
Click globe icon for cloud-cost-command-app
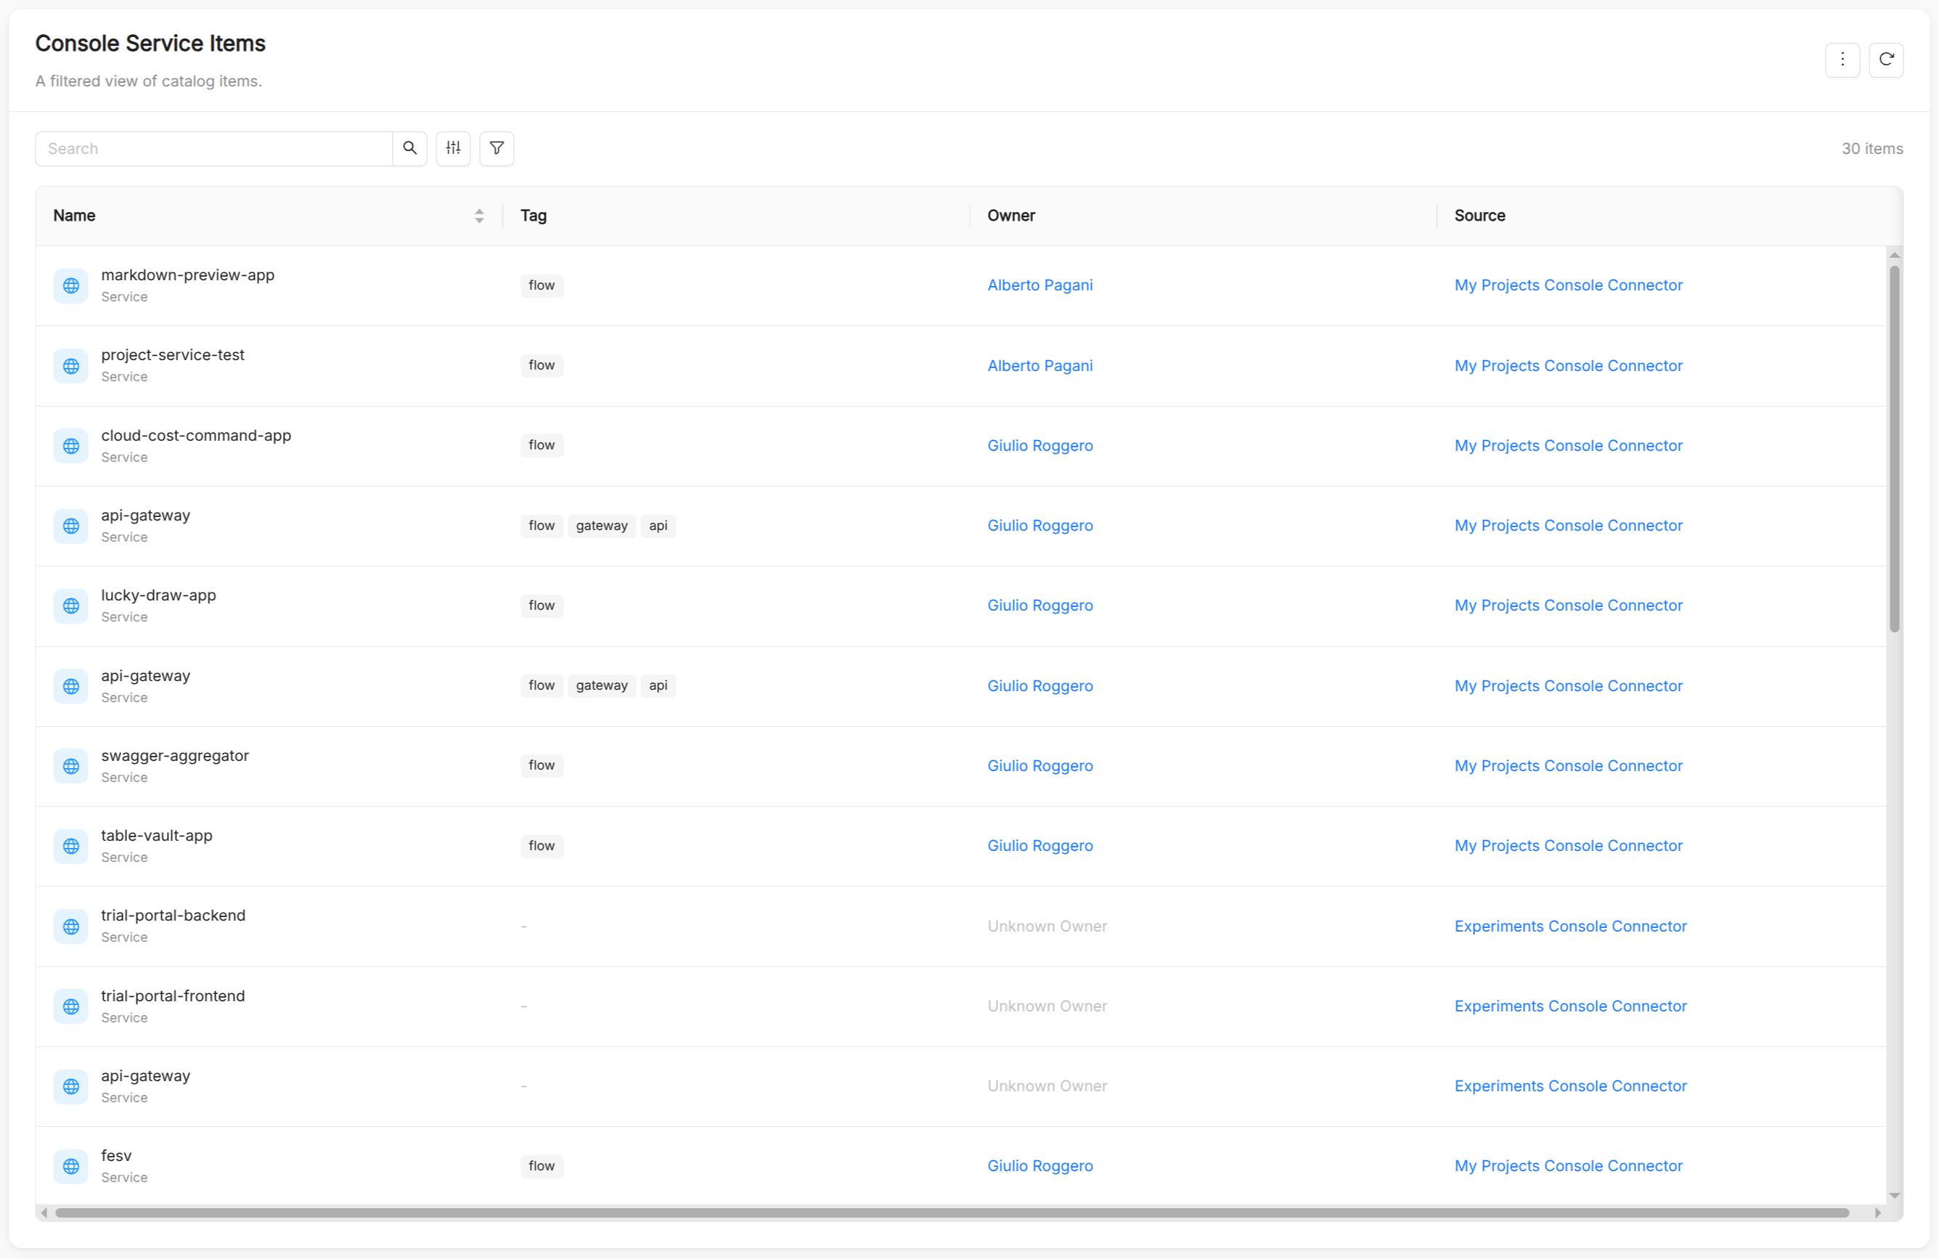click(x=71, y=446)
